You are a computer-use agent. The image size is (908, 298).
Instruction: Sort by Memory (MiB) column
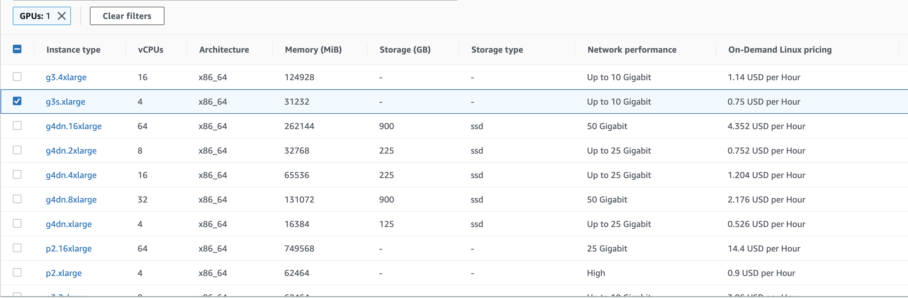(x=313, y=49)
